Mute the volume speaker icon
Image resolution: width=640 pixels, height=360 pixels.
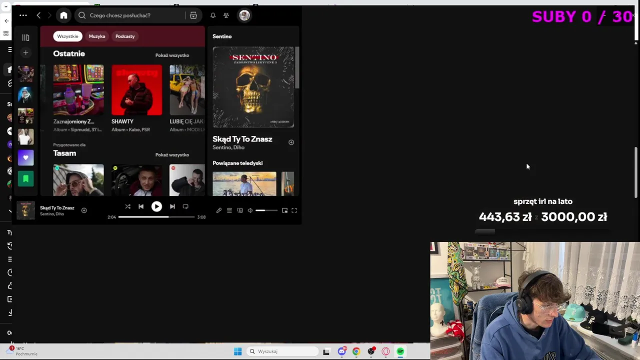pyautogui.click(x=250, y=210)
